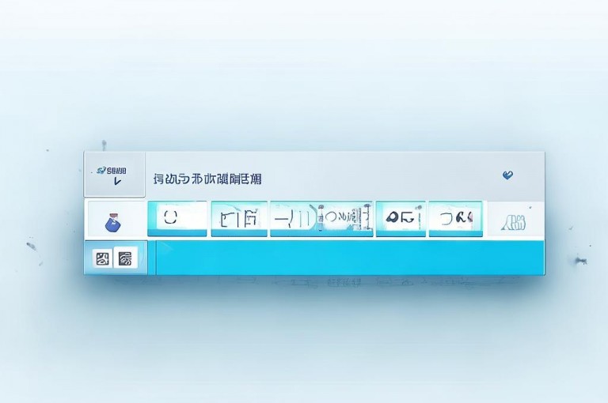Select the second thumbnail tile in the strip
The width and height of the screenshot is (608, 403).
pos(239,219)
